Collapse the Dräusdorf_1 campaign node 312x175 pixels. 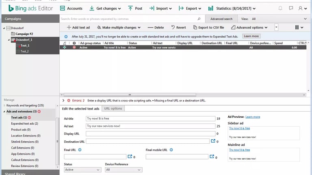(x=9, y=40)
